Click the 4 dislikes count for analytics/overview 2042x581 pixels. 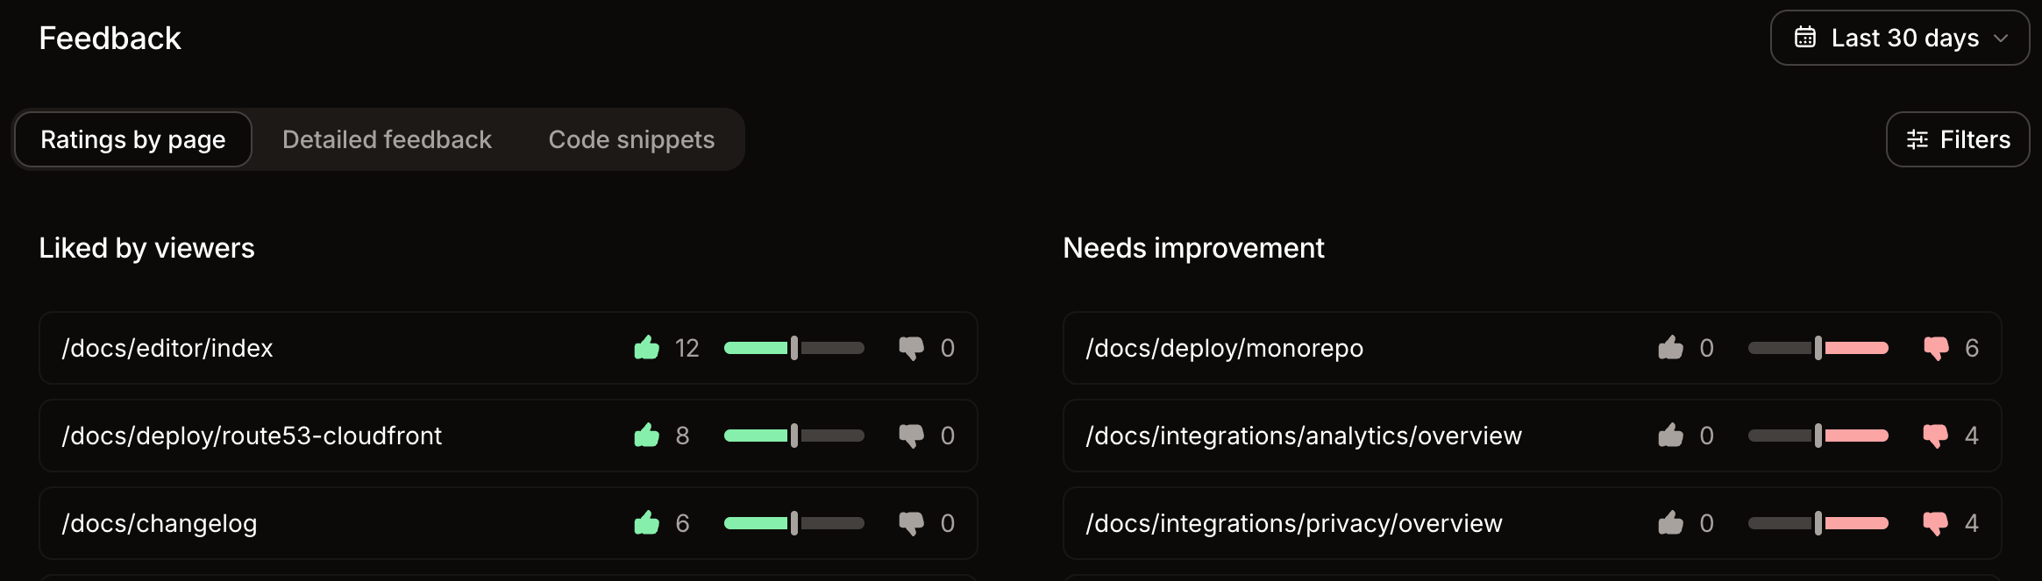(x=1972, y=436)
